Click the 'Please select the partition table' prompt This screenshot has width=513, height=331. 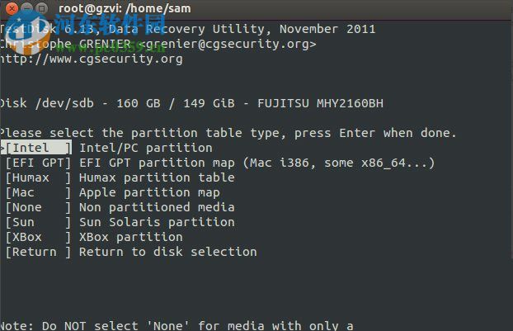pyautogui.click(x=228, y=133)
